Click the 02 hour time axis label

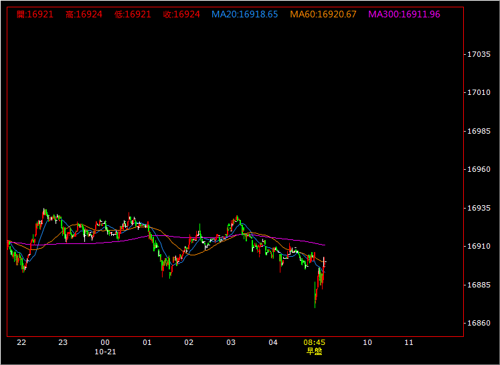coord(189,342)
